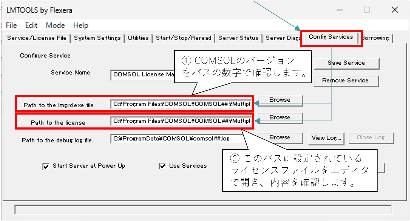Image resolution: width=410 pixels, height=221 pixels.
Task: Open the Edit menu
Action: 31,25
